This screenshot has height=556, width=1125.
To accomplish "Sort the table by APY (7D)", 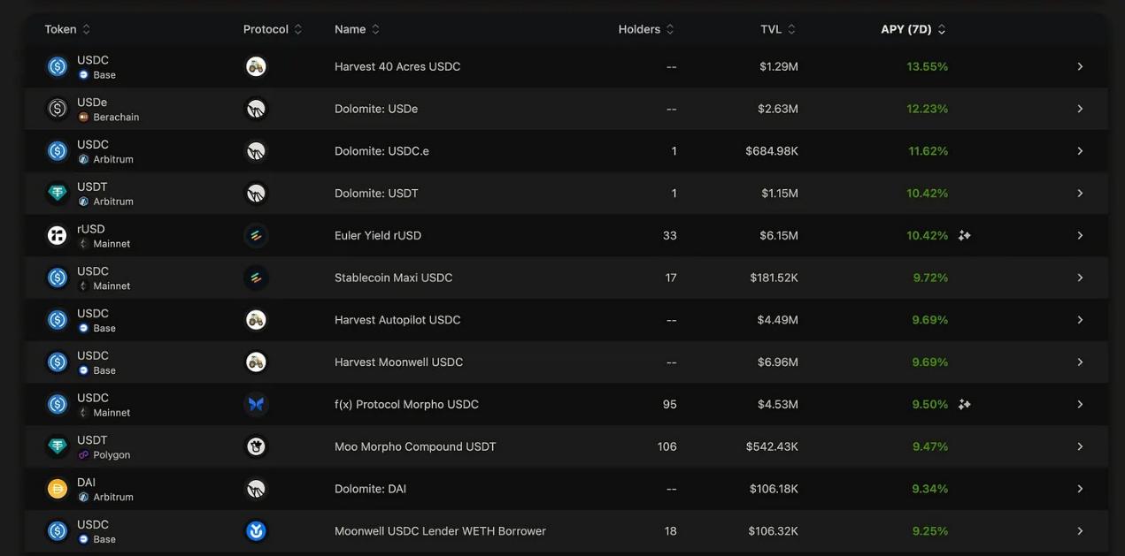I will coord(905,28).
